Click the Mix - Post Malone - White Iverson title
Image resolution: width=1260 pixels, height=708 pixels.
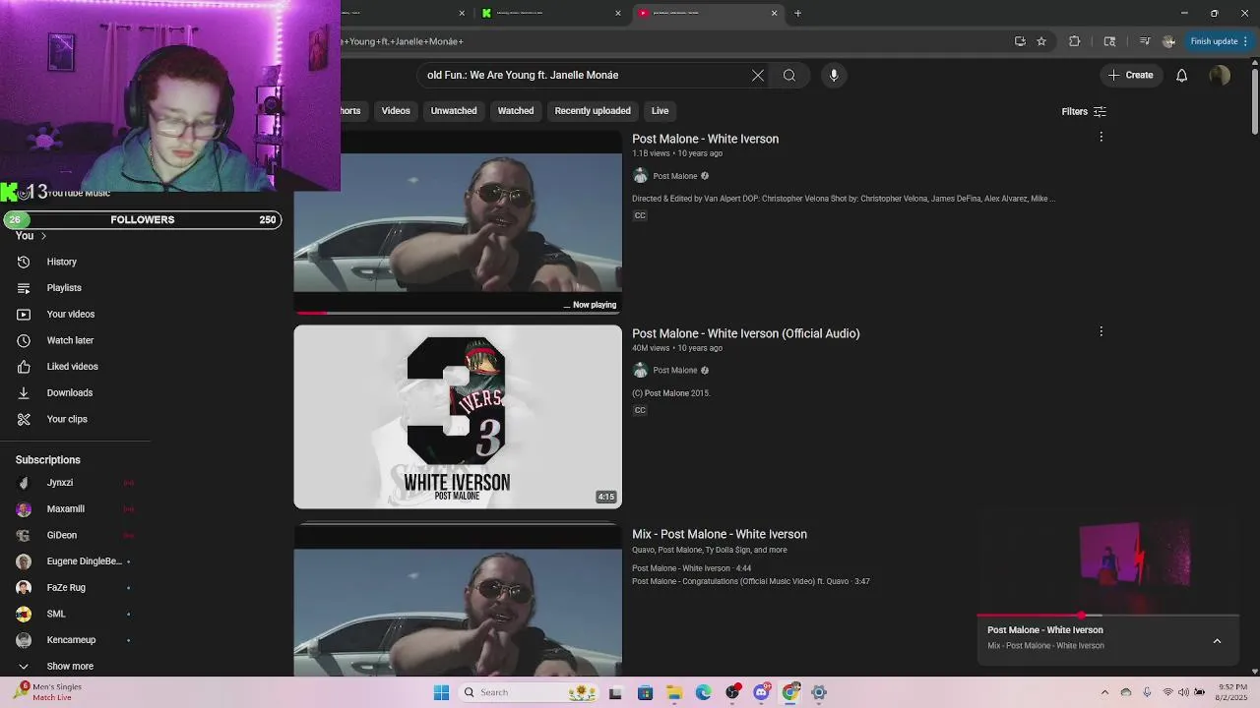pos(720,534)
